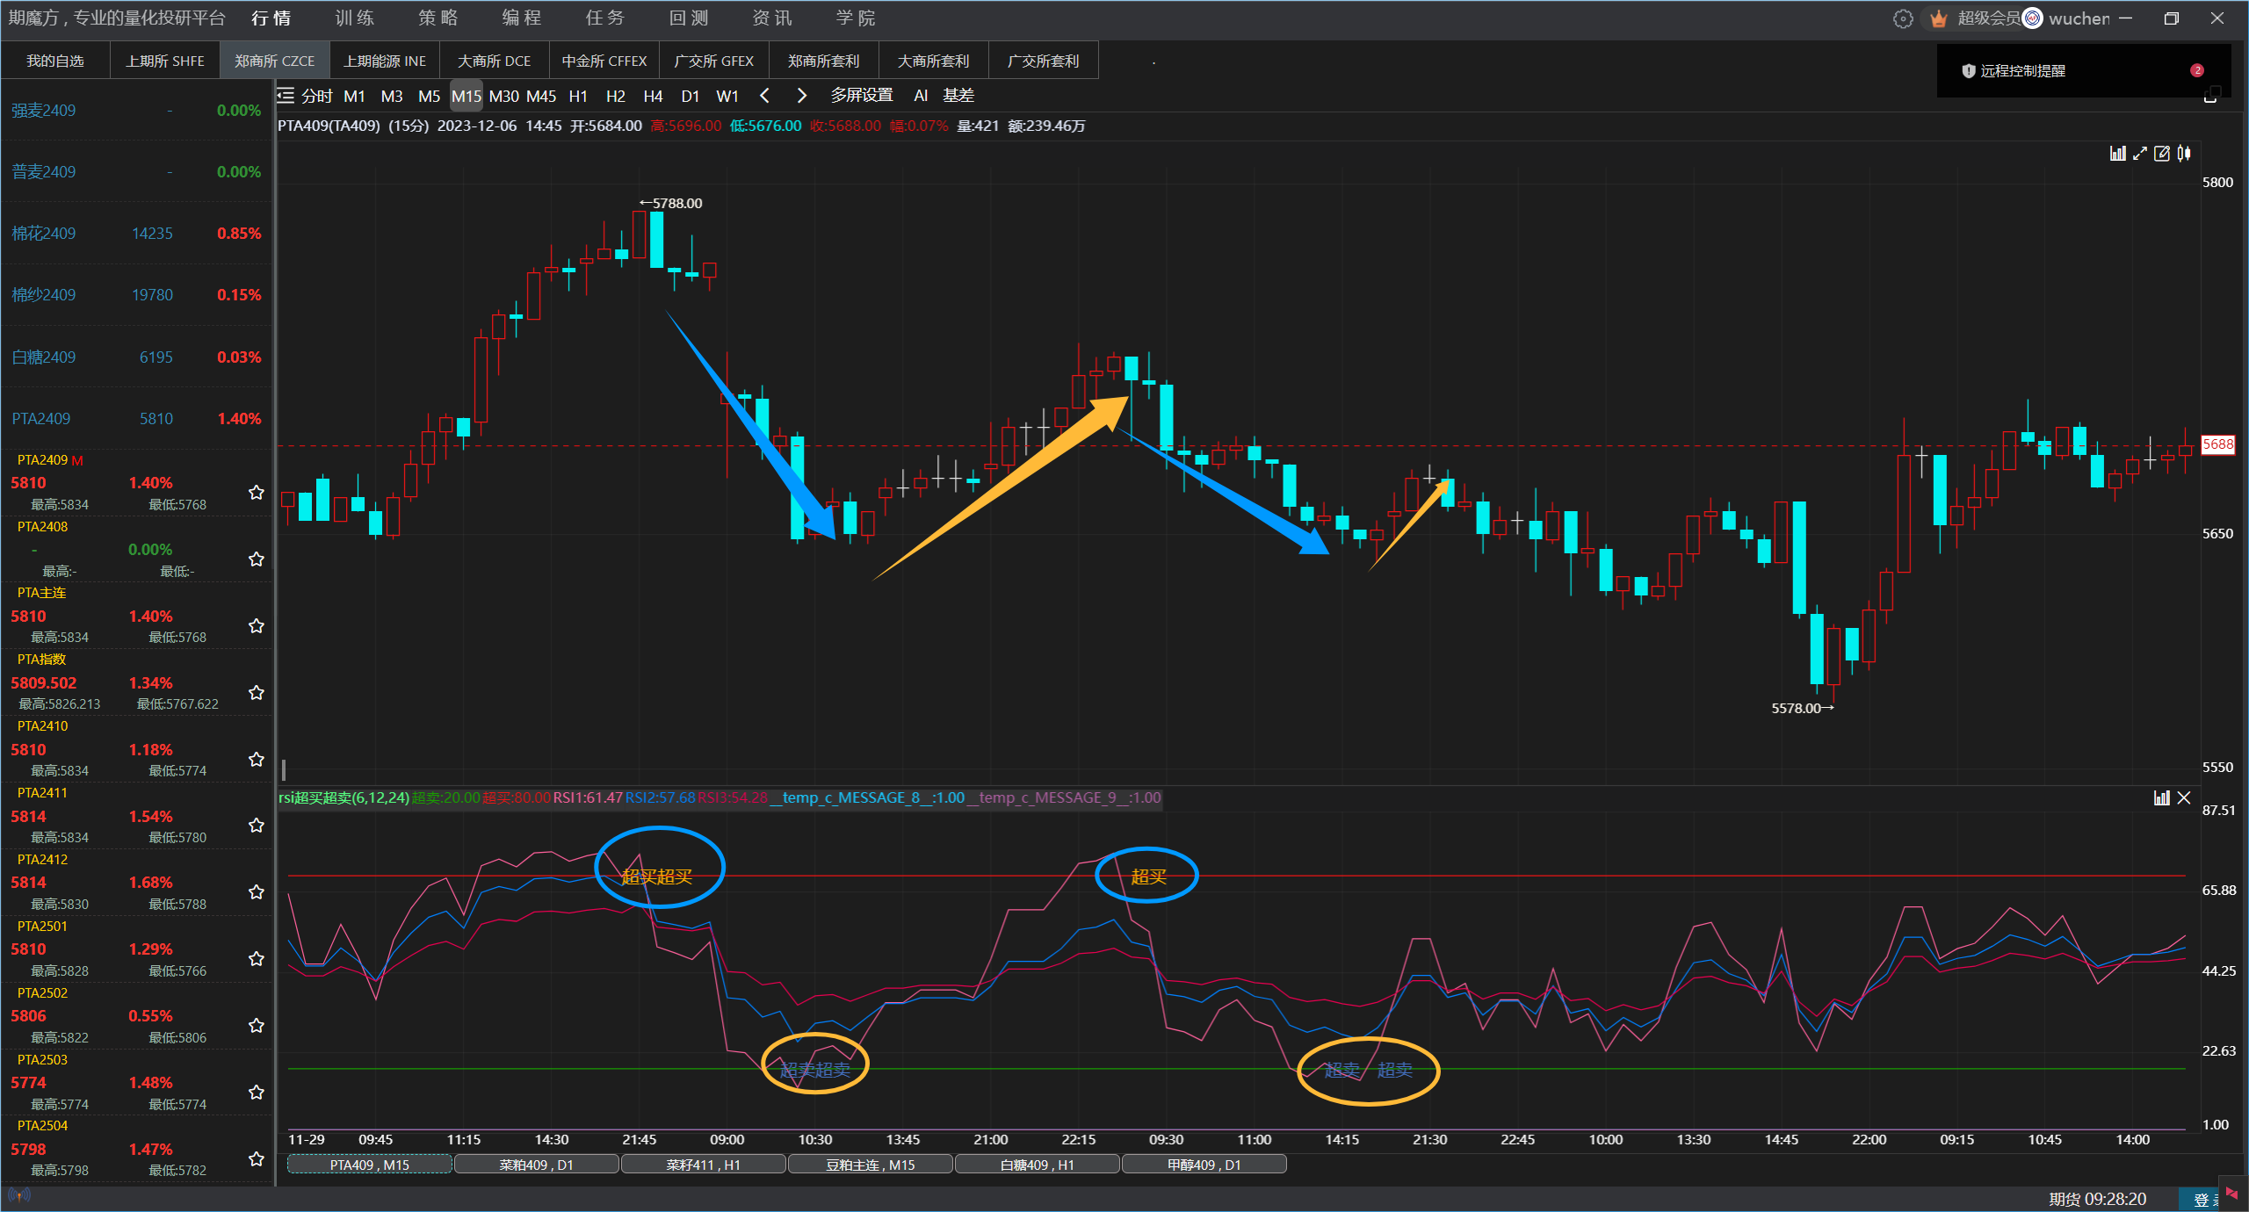2249x1212 pixels.
Task: Select the H1 period
Action: coord(578,96)
